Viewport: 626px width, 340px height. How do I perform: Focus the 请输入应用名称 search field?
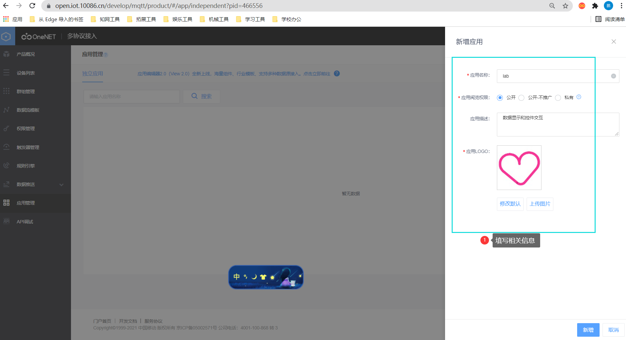click(132, 96)
